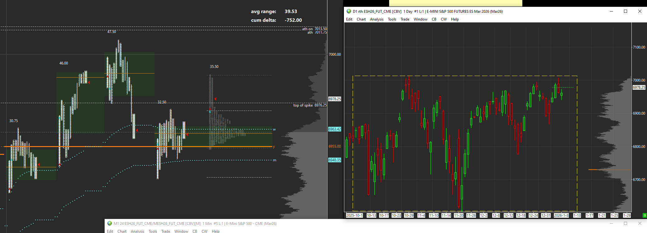Open the Tools menu in the M1 window
Viewport: 647px width, 233px height.
153,231
